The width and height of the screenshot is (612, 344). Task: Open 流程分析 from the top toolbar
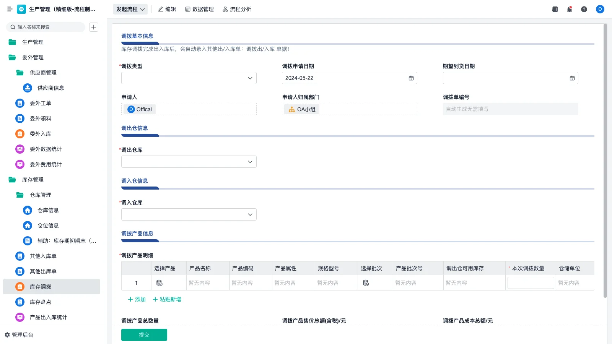coord(237,9)
